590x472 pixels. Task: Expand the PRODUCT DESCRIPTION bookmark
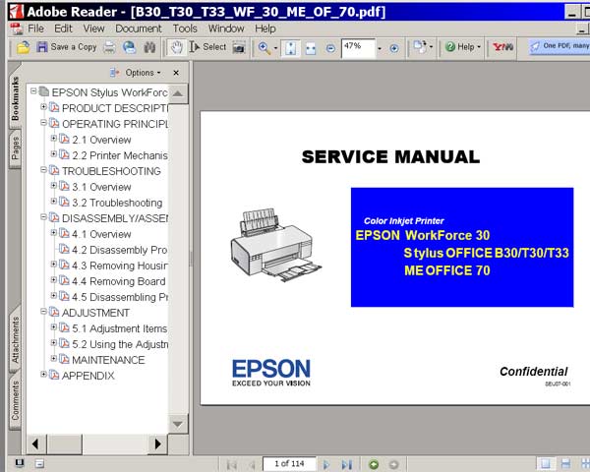(43, 107)
